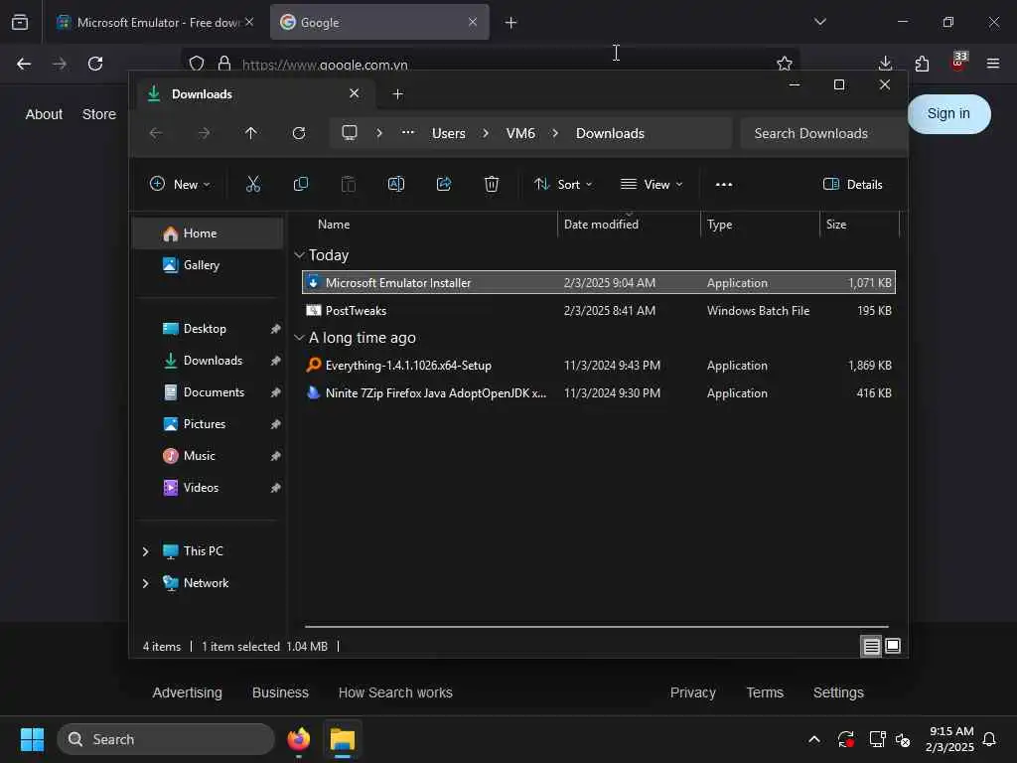Open Firefox extensions puzzle icon
This screenshot has width=1017, height=763.
[922, 64]
